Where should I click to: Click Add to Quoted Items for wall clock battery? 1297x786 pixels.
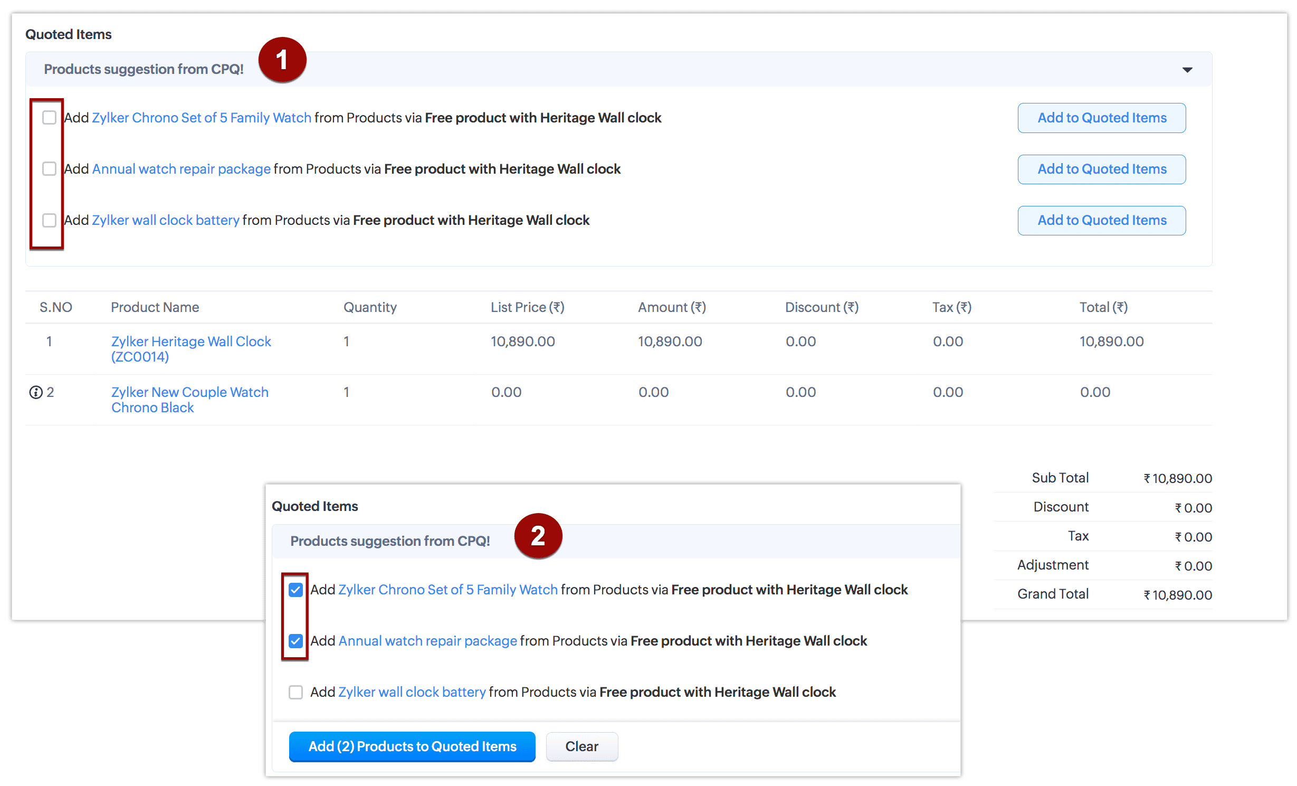click(x=1102, y=220)
